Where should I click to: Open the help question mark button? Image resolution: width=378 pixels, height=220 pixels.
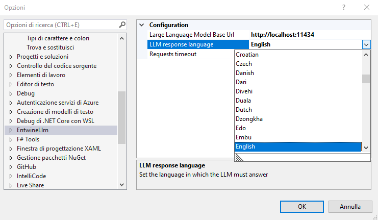click(344, 7)
